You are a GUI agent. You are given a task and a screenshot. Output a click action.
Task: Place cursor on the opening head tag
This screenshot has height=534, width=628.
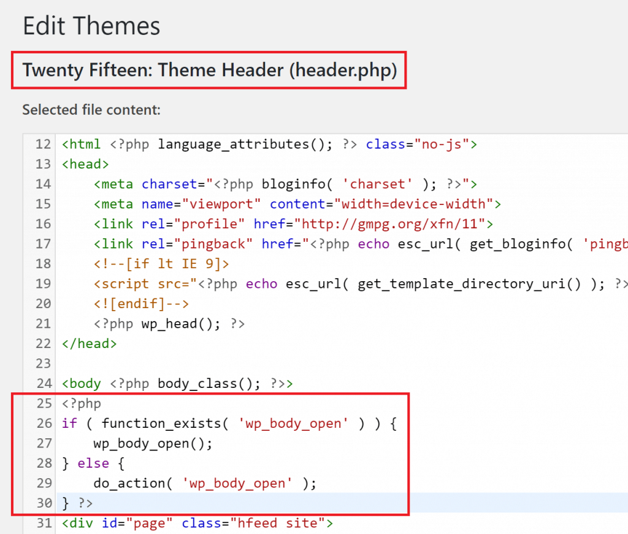[85, 164]
